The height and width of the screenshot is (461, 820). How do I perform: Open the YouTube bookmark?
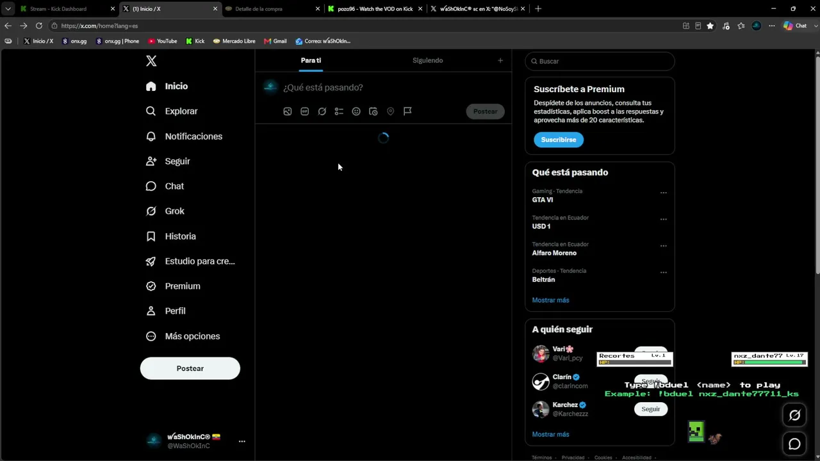tap(163, 41)
